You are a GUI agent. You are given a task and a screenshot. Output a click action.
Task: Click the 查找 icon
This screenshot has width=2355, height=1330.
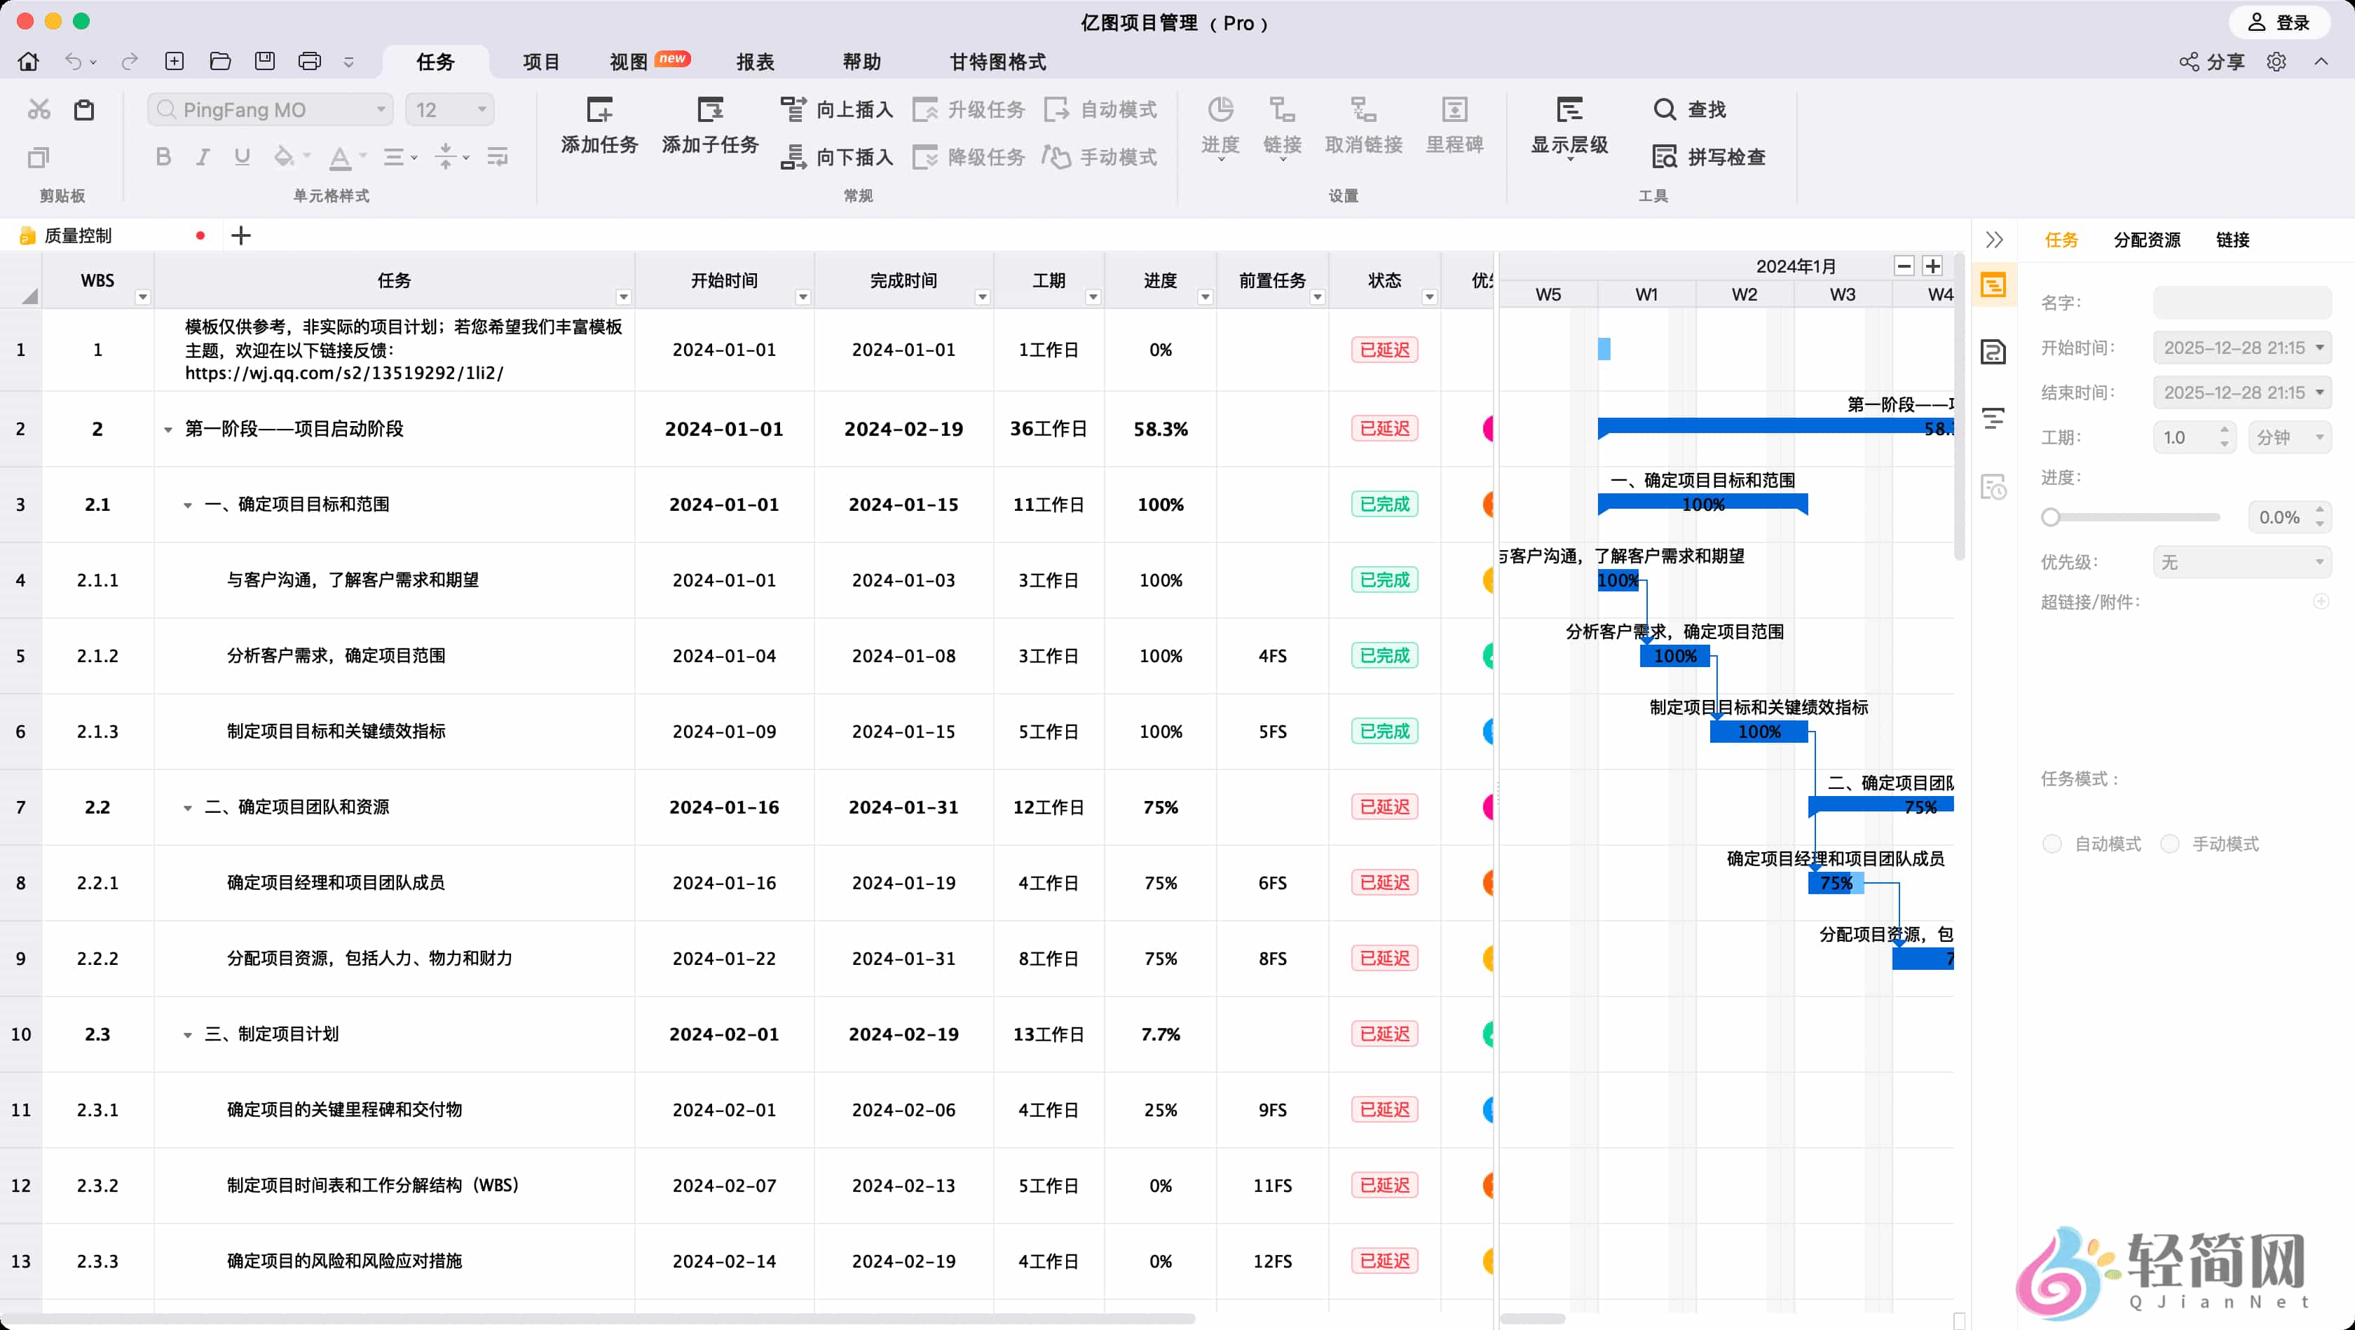pyautogui.click(x=1665, y=109)
